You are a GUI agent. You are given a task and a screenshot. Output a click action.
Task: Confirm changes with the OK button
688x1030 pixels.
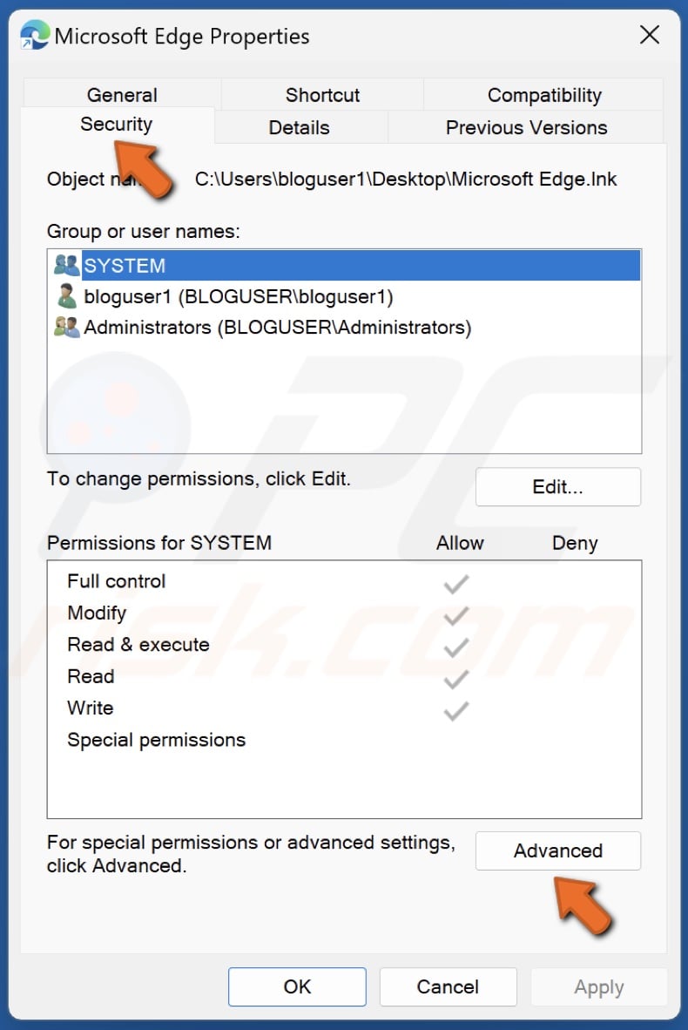coord(296,986)
